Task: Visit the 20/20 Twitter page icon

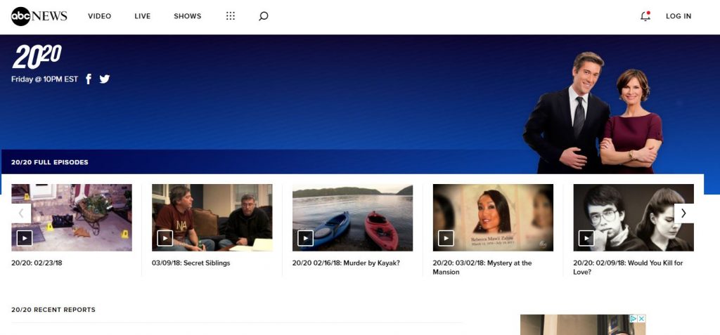Action: click(x=105, y=79)
